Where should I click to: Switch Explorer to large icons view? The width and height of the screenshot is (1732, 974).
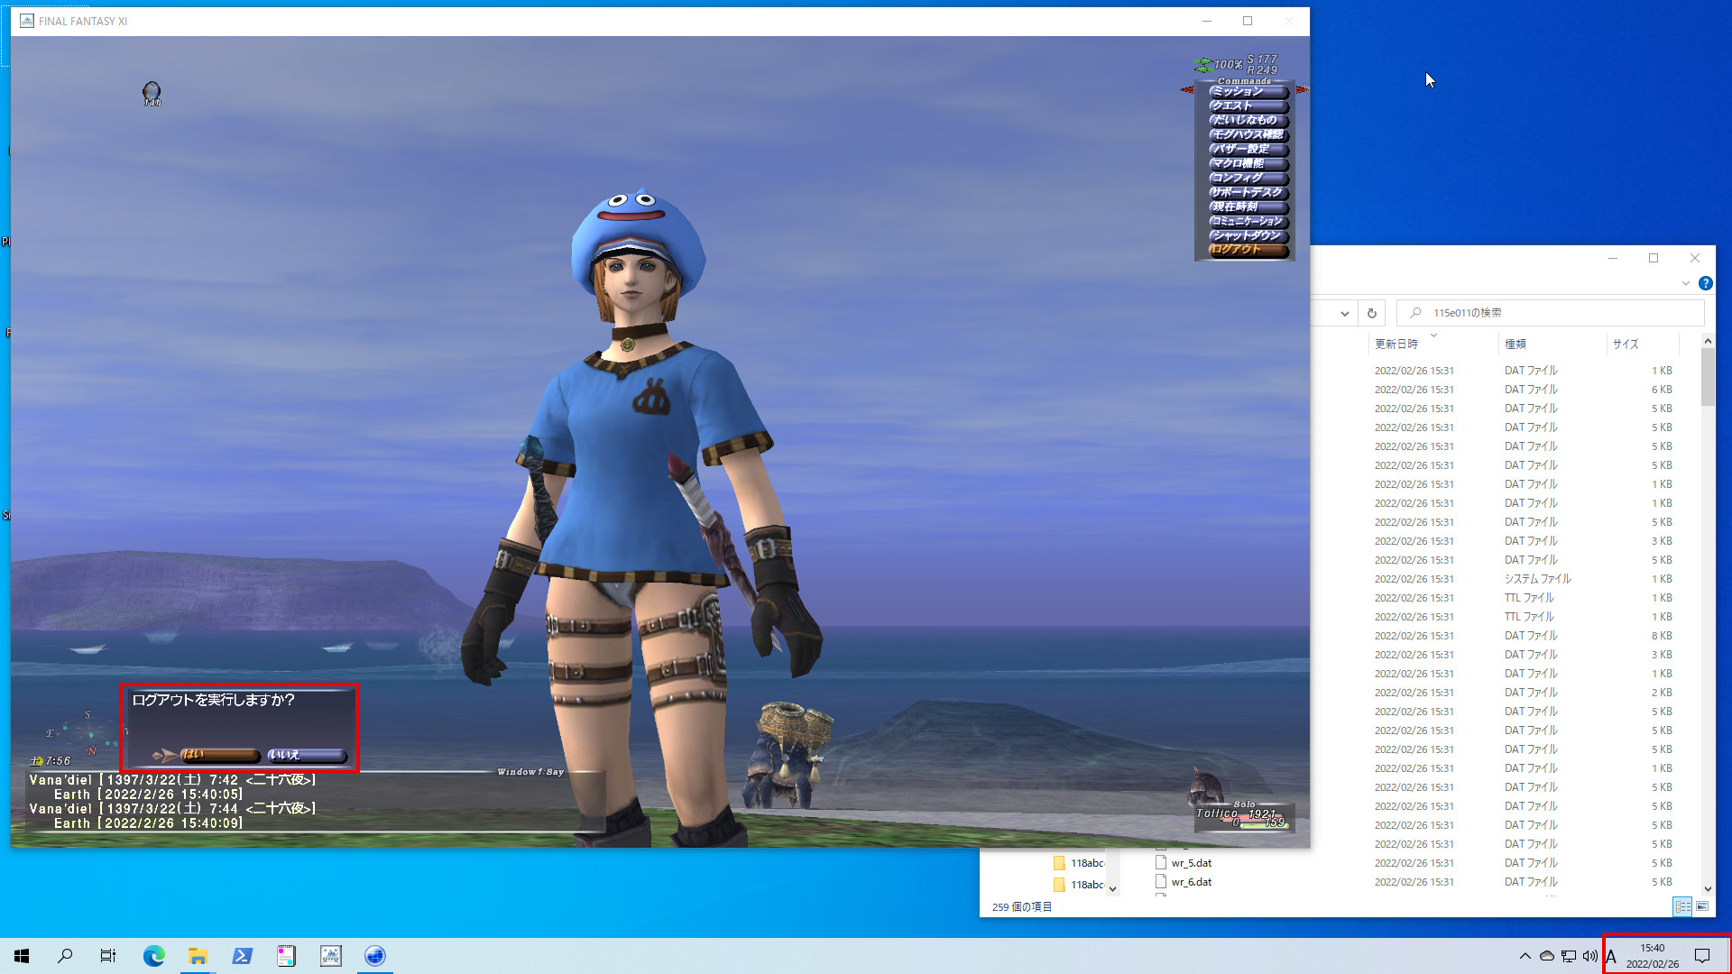(x=1702, y=906)
